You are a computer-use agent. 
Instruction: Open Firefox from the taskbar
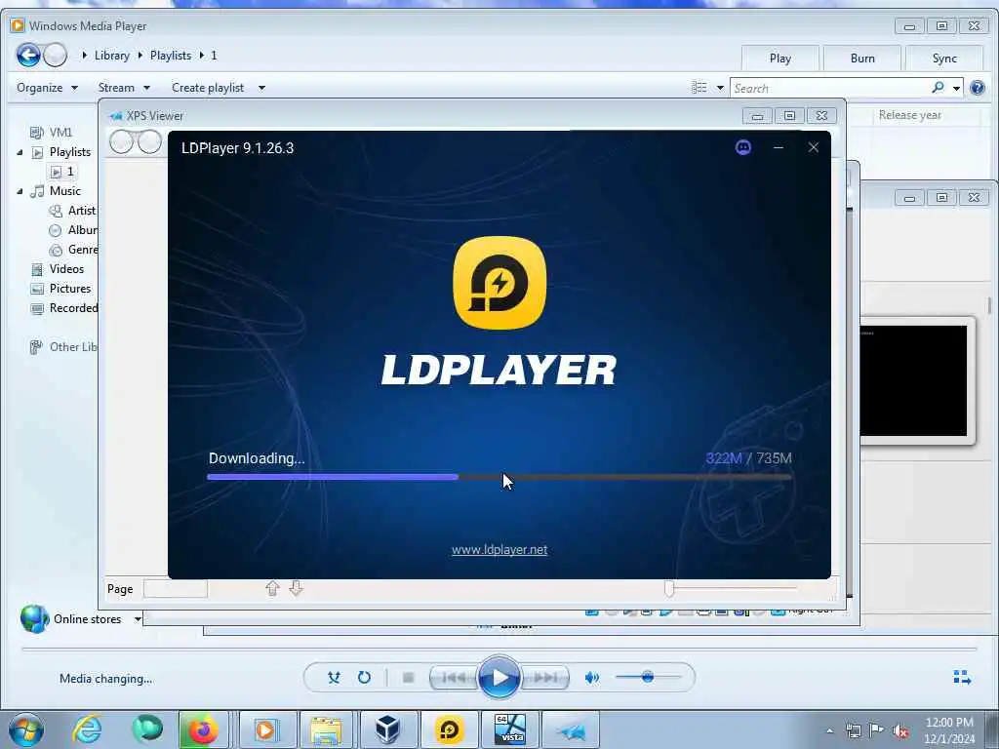point(203,729)
